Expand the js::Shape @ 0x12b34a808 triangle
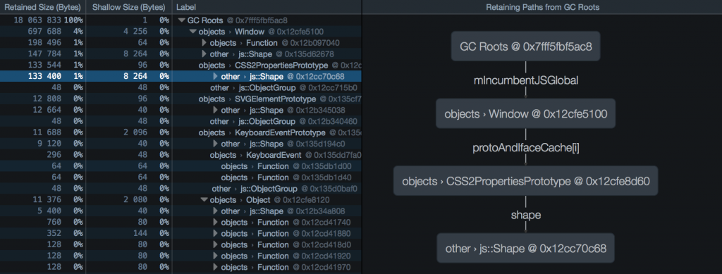Viewport: 722px width, 274px height. coord(216,211)
